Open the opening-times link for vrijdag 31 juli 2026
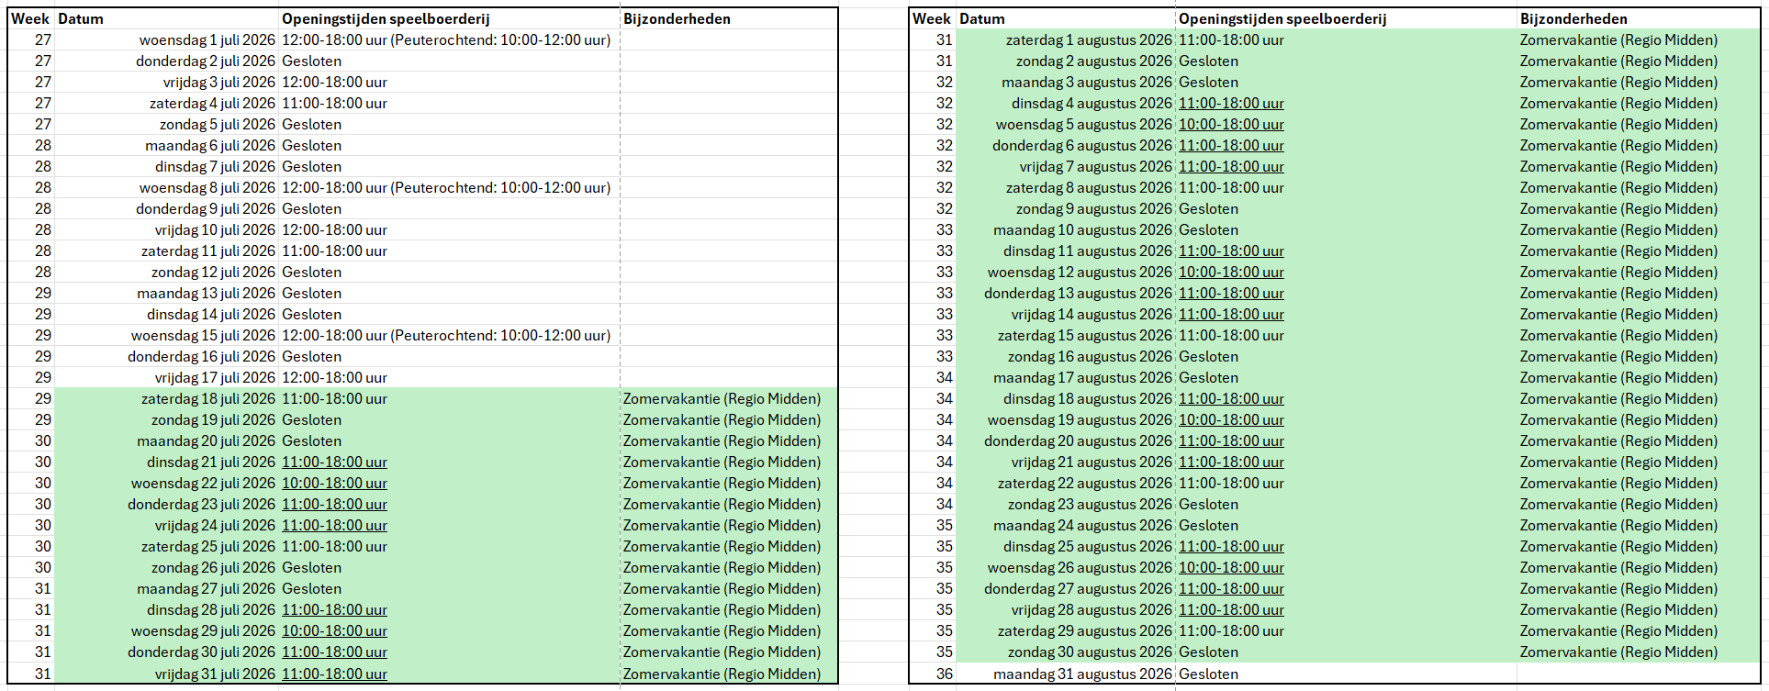Viewport: 1769px width, 691px height. [334, 674]
